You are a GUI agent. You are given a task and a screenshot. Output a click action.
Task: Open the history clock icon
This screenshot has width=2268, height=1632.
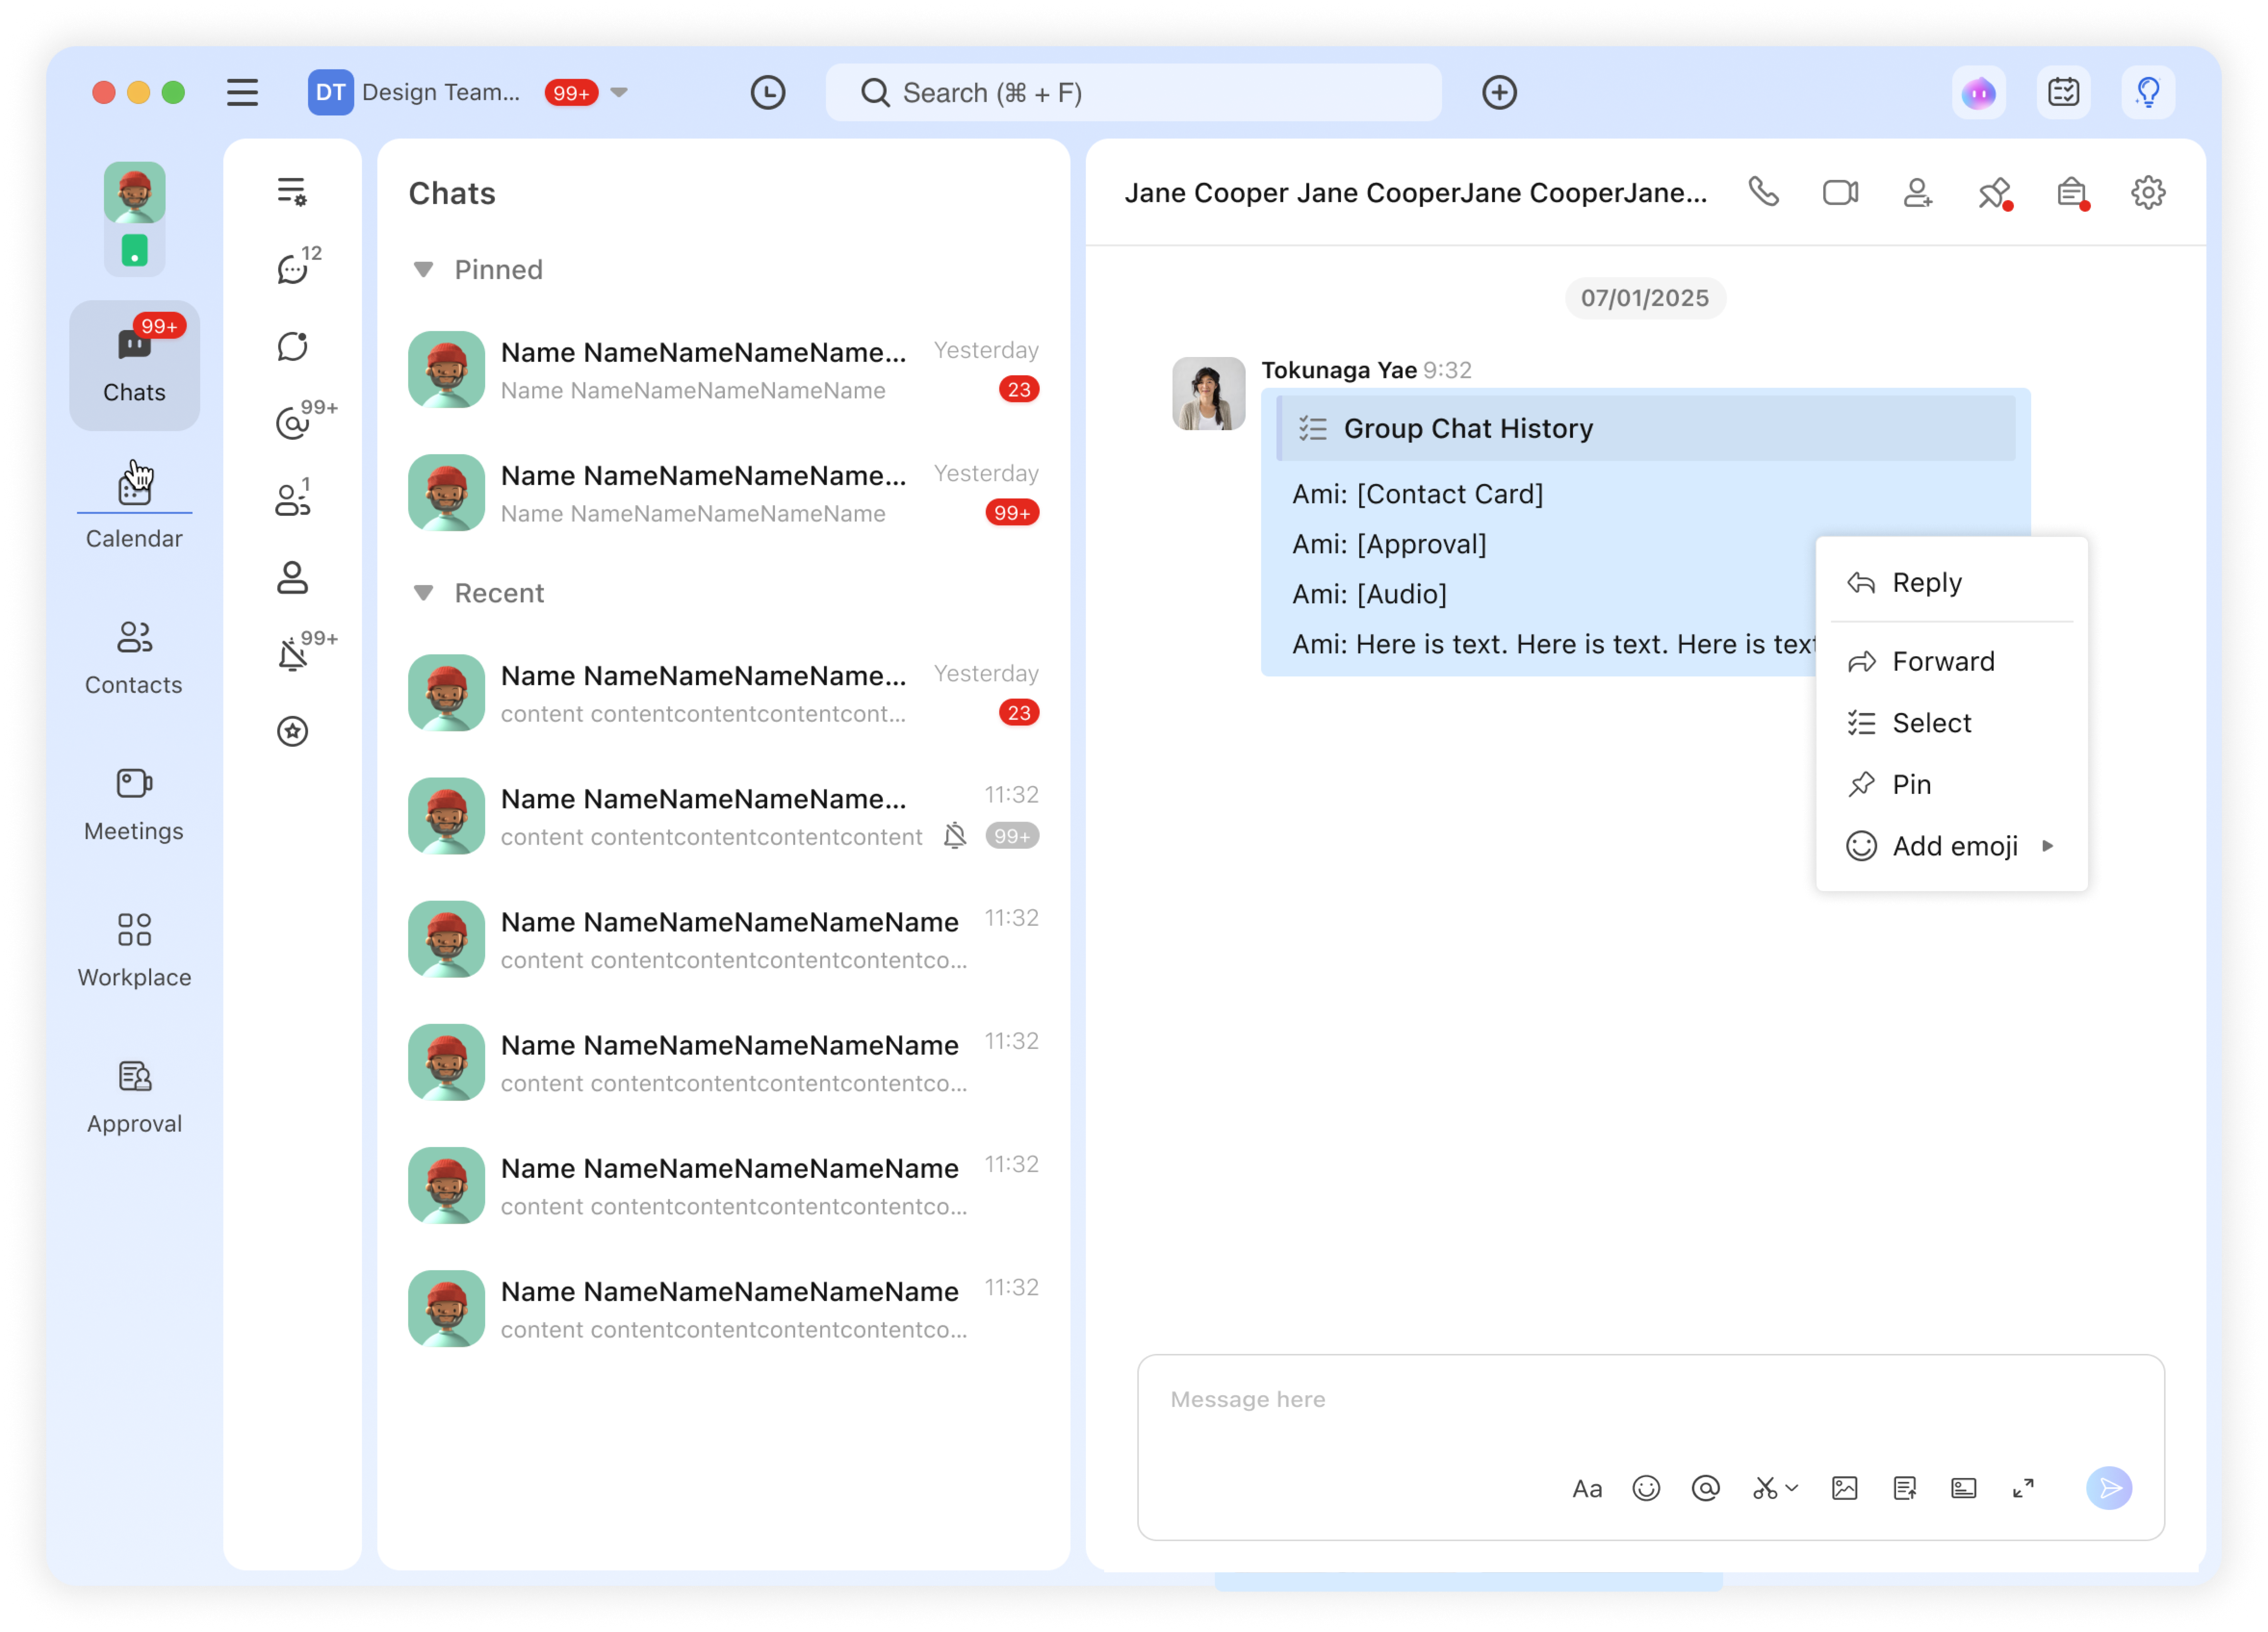click(767, 93)
